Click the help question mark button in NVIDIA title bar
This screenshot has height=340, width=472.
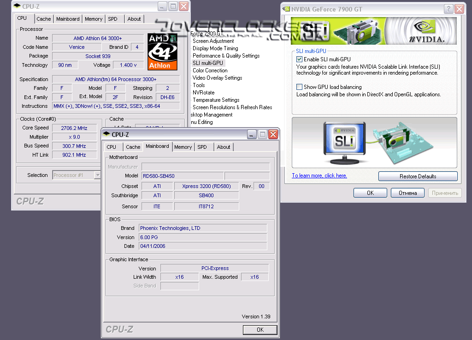point(448,9)
